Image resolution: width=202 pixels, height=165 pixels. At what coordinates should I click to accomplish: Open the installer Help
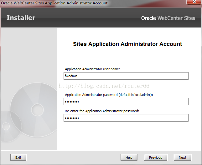[x=129, y=157]
